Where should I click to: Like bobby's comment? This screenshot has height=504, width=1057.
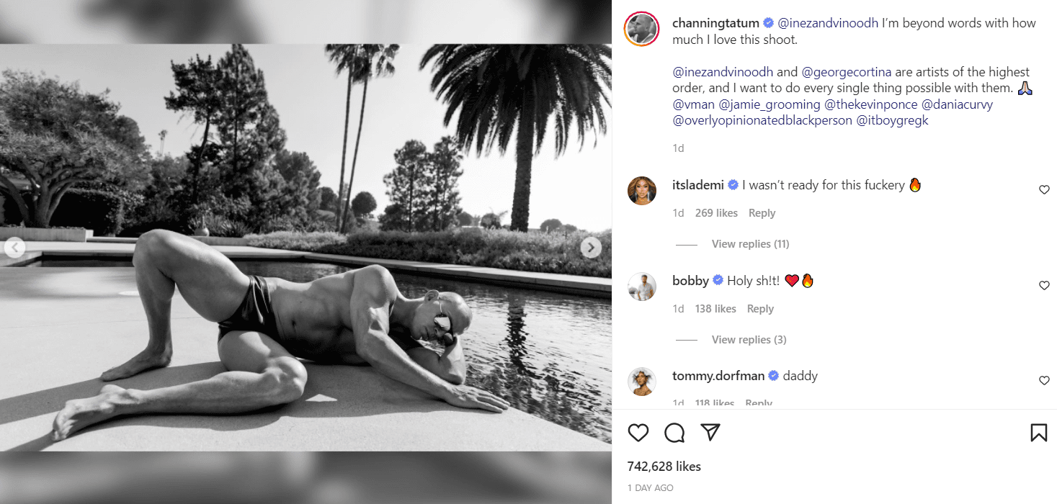coord(1044,286)
